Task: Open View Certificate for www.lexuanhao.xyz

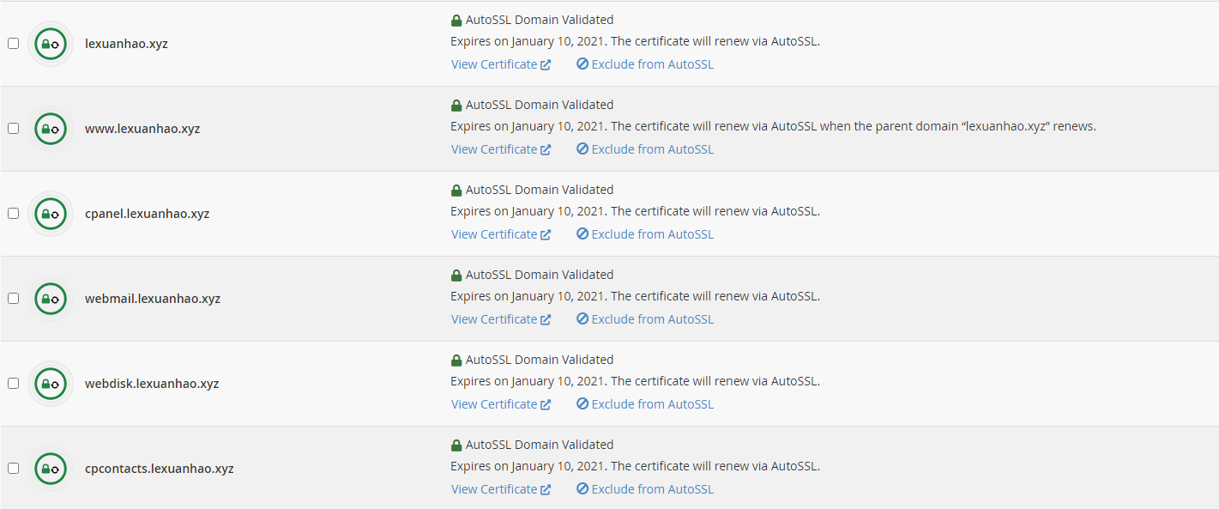Action: pos(501,149)
